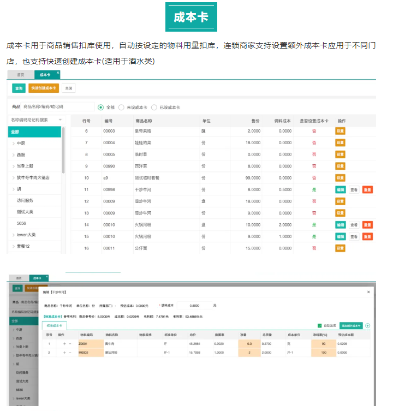Click the green 查询 button
The height and width of the screenshot is (411, 393).
[19, 88]
